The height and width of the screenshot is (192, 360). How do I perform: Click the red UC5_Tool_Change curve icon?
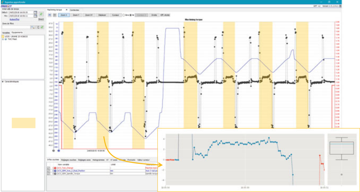click(55, 168)
